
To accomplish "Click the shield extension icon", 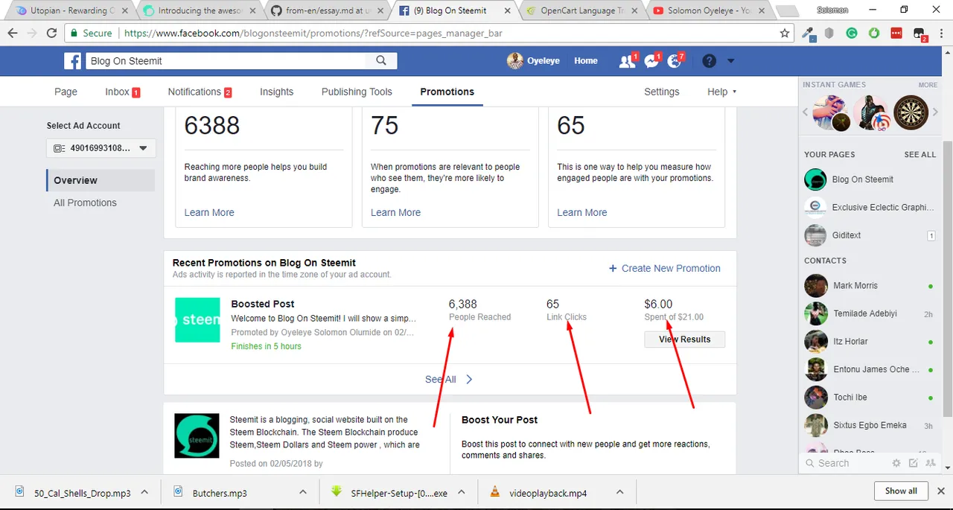I will [x=829, y=34].
